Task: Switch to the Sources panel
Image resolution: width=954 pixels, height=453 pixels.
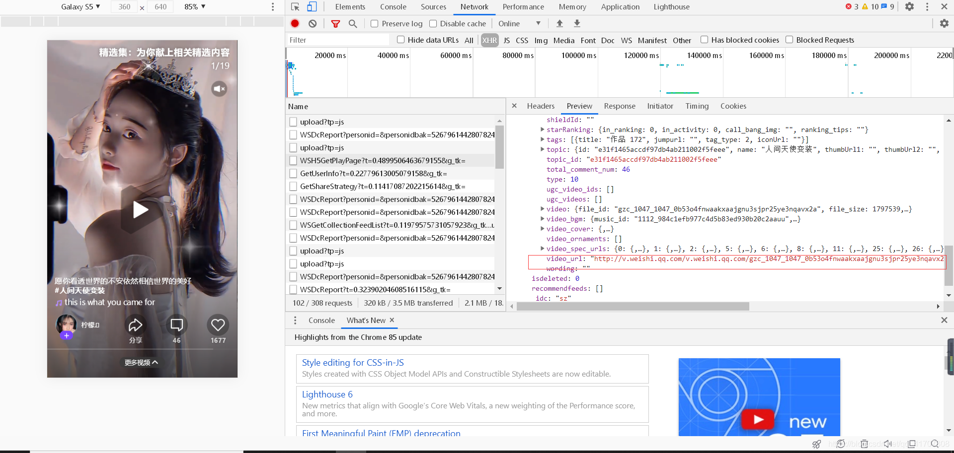Action: click(x=433, y=7)
